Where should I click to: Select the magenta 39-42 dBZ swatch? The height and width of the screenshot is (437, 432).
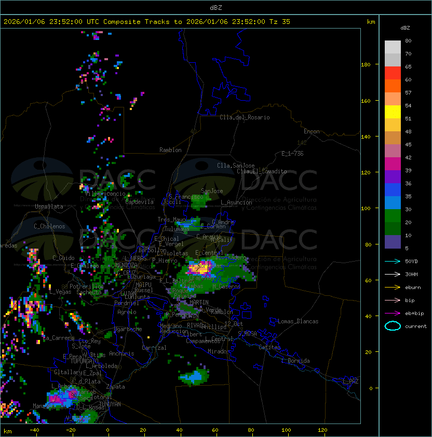point(393,164)
